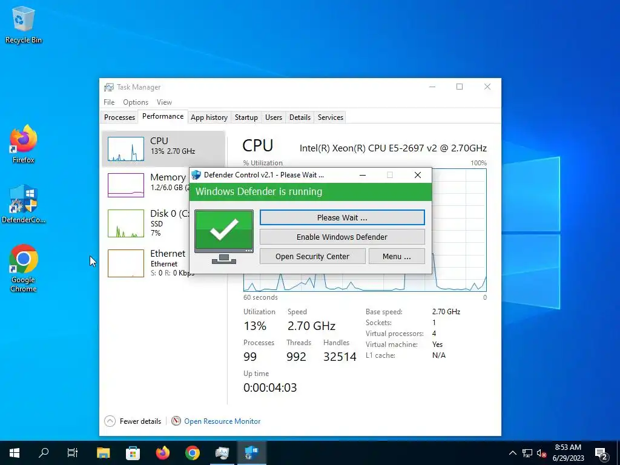Screen dimensions: 620x465
Task: Open Microsoft Store from the taskbar
Action: click(x=133, y=453)
